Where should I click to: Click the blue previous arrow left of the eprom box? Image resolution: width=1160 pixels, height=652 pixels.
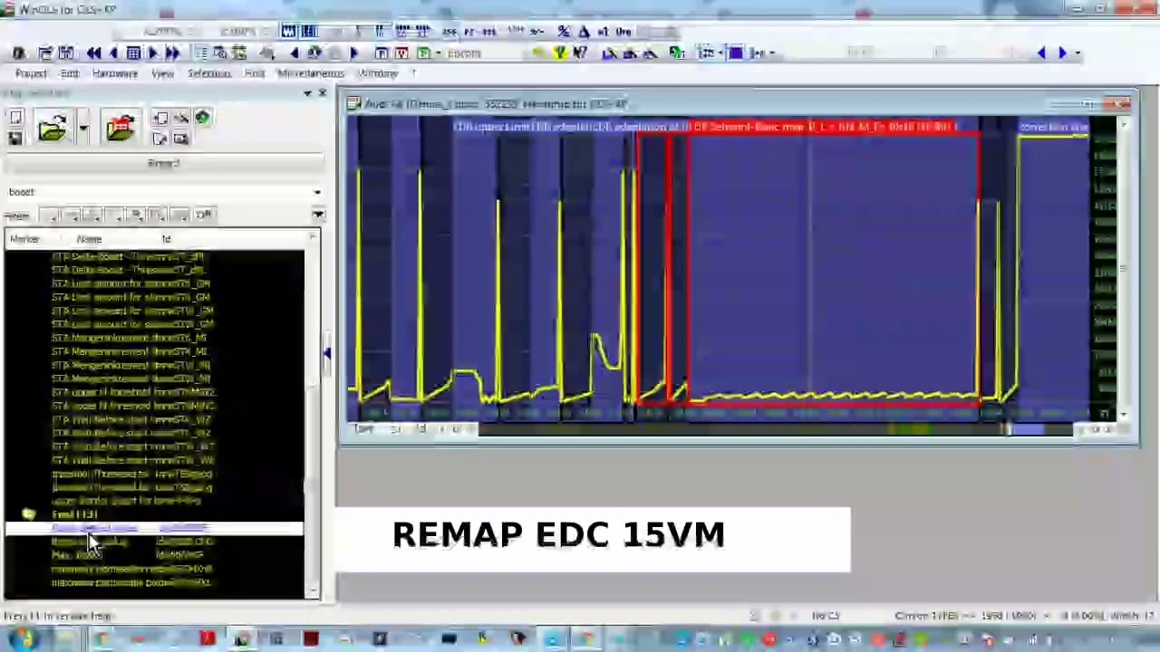click(x=295, y=53)
